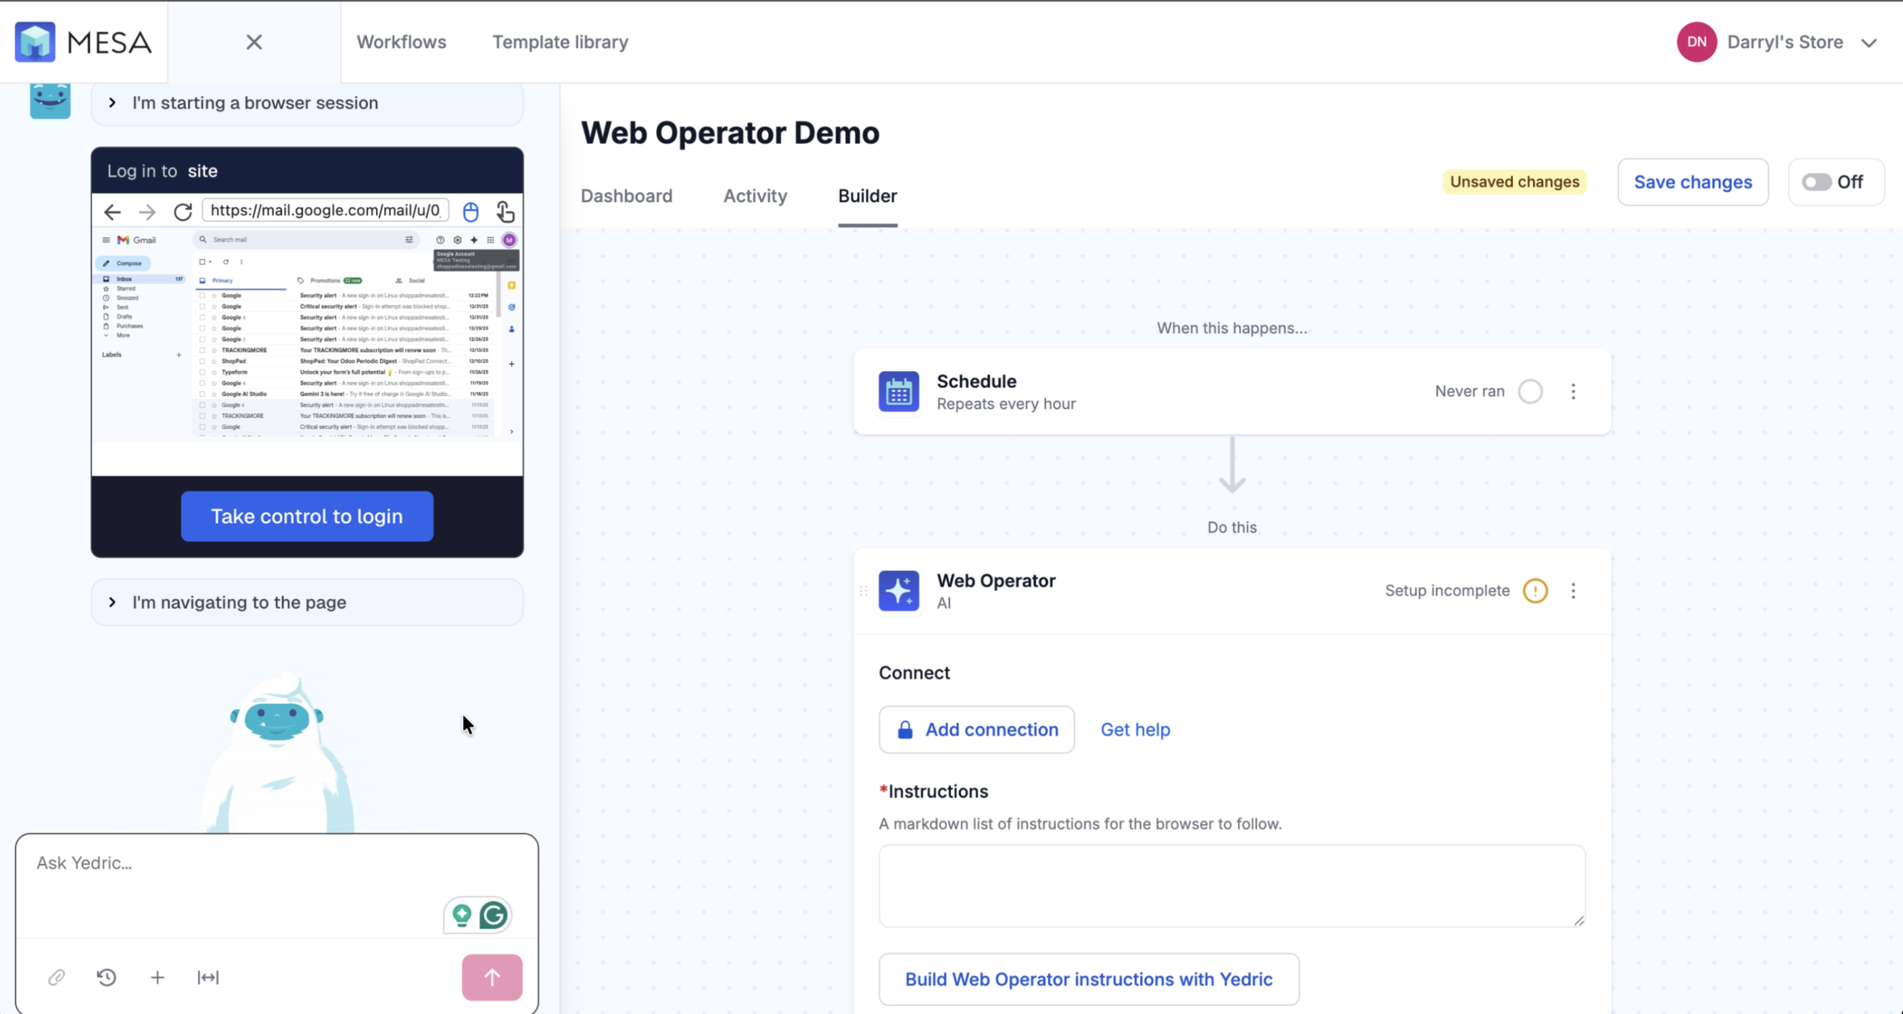Open the chat history icon

[x=106, y=977]
